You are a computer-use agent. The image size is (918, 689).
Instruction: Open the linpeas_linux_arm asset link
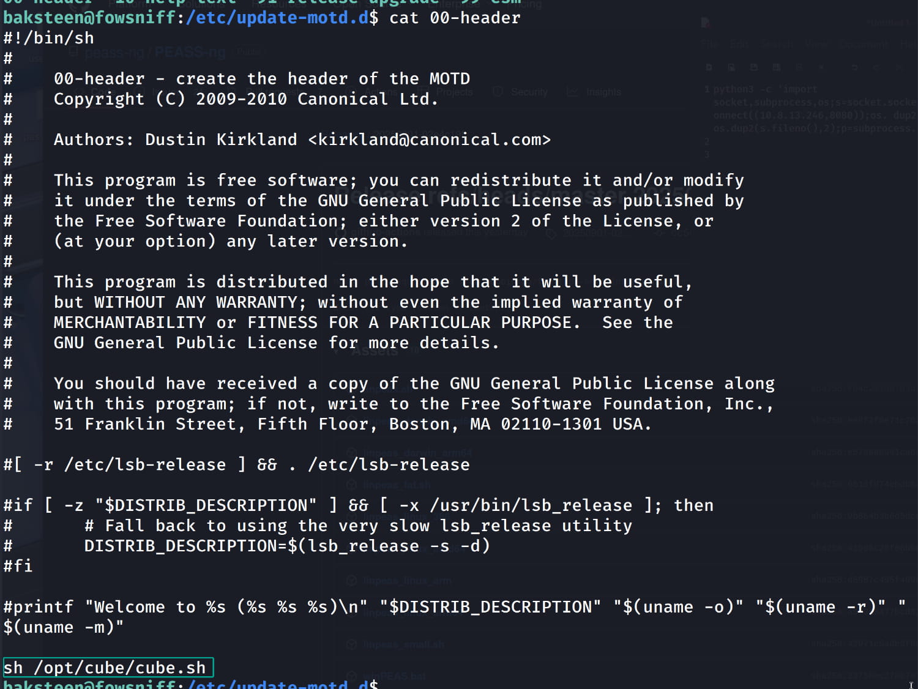point(407,581)
